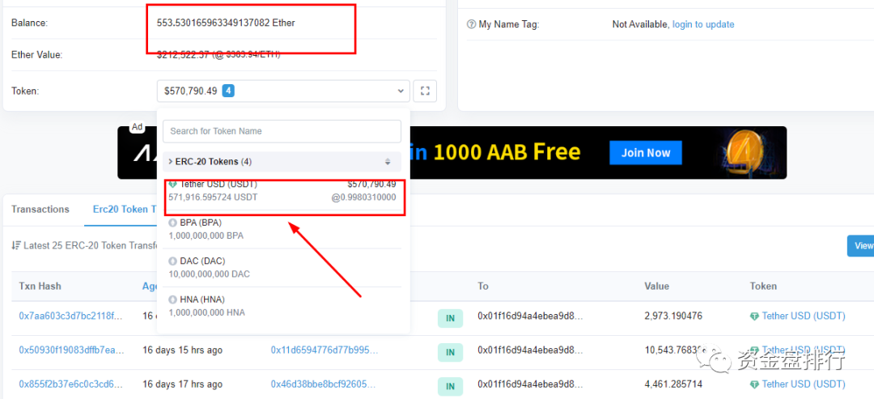Click the To column header

482,286
